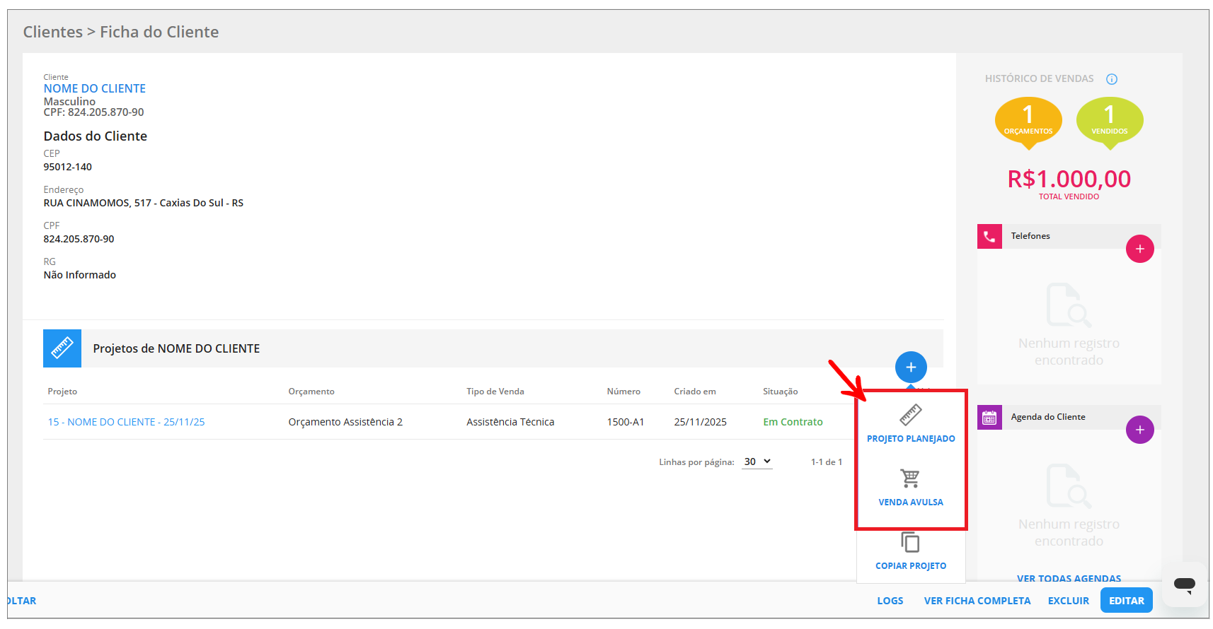
Task: Click total R$1.000,00 value
Action: click(x=1069, y=179)
